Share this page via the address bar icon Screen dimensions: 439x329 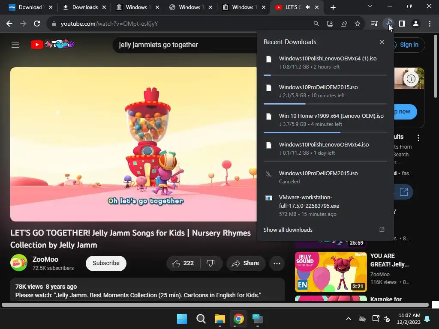(x=344, y=24)
